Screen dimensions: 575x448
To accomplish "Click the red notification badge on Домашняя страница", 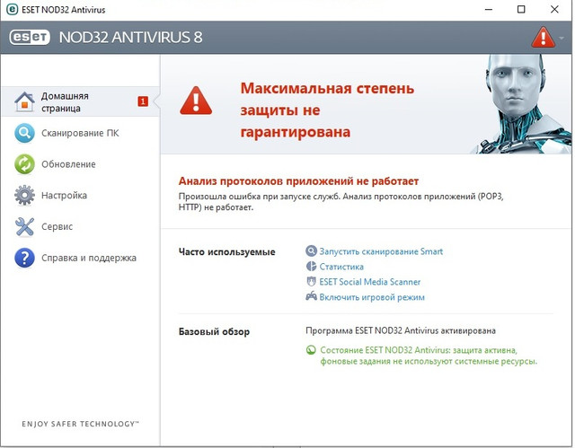I will (143, 101).
